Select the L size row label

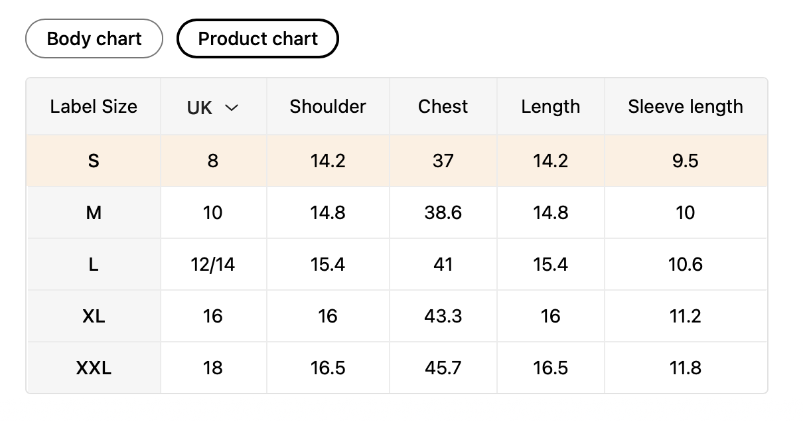point(94,264)
